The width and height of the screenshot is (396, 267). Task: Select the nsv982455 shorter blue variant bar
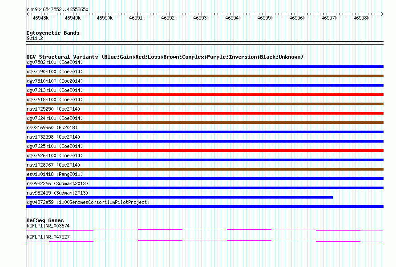click(180, 197)
